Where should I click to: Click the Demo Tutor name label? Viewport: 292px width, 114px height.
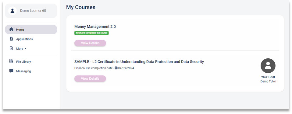coord(268,81)
